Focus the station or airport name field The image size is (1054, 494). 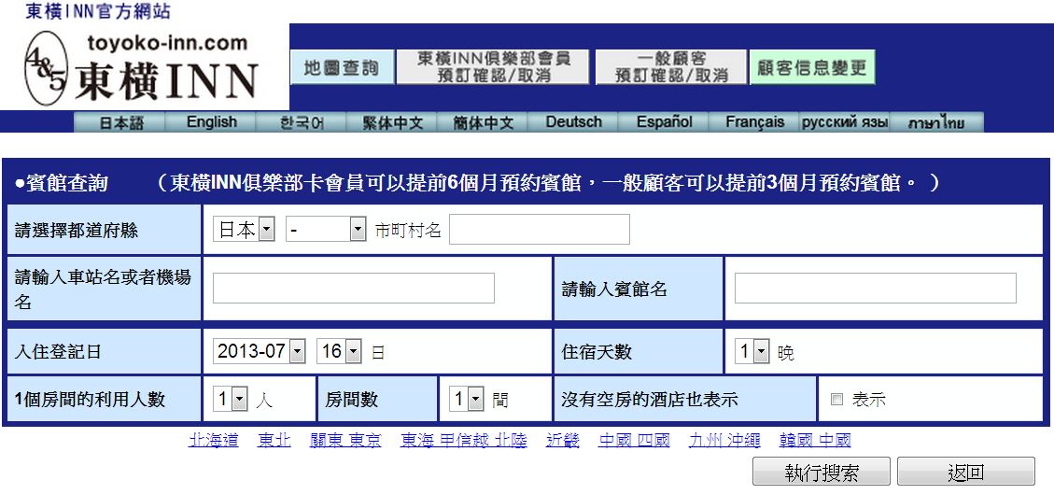pyautogui.click(x=354, y=288)
